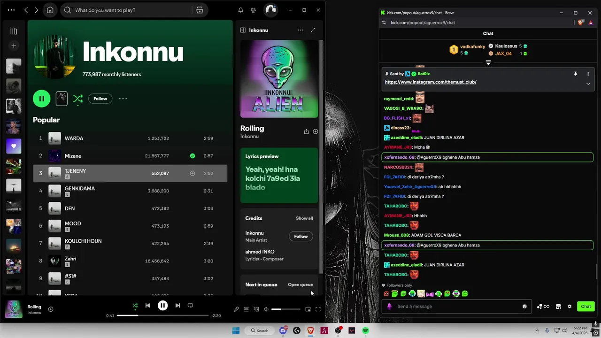Go back in Spotify navigation
This screenshot has width=601, height=338.
(26, 10)
